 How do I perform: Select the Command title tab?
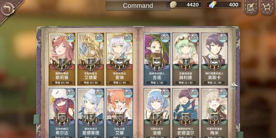click(138, 6)
